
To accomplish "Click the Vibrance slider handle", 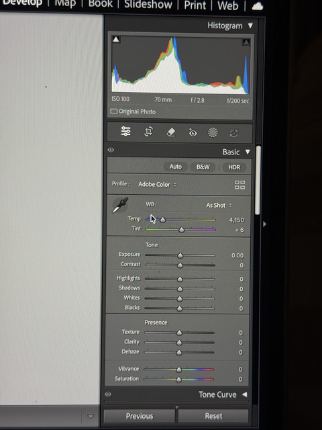I will tap(179, 370).
